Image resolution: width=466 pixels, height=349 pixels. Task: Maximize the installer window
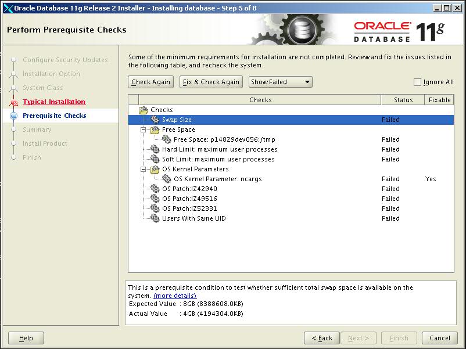(x=446, y=8)
